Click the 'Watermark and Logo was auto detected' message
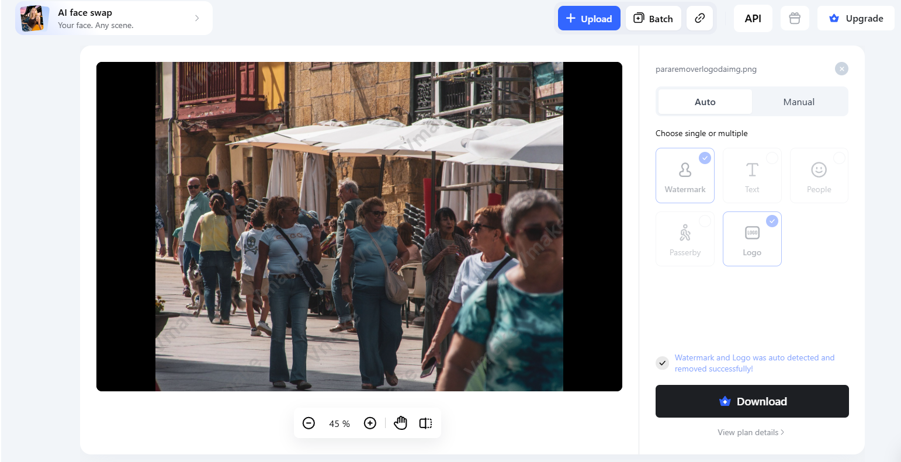The image size is (901, 462). tap(754, 363)
